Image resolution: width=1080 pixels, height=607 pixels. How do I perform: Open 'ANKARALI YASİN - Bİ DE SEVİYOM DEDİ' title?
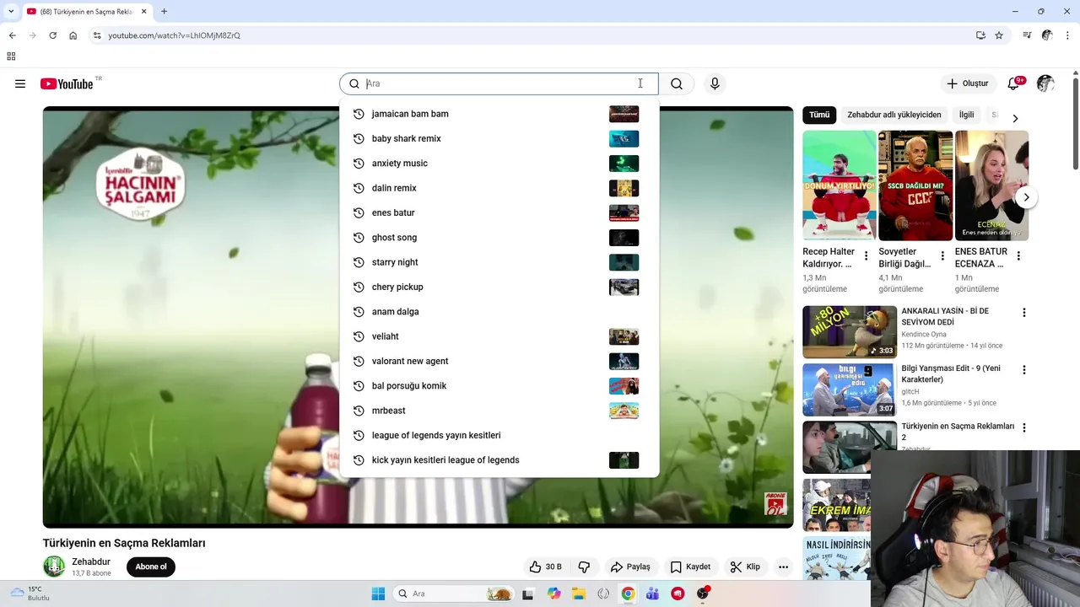click(x=944, y=316)
